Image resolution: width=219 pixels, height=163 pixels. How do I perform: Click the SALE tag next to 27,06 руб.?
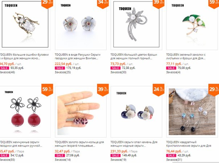[60, 155]
